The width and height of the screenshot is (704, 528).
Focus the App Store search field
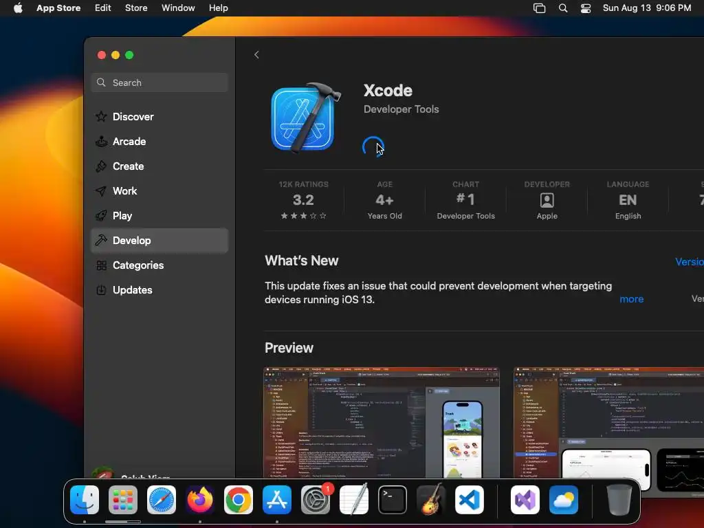point(159,82)
